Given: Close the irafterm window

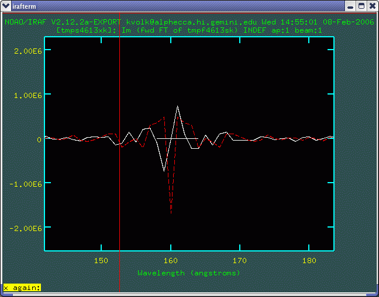Looking at the screenshot, I should pos(373,6).
